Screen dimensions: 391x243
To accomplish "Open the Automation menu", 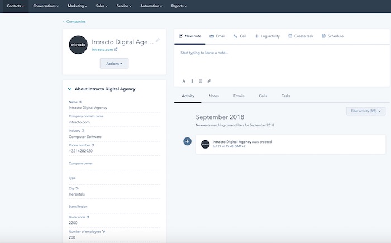I will coord(151,6).
